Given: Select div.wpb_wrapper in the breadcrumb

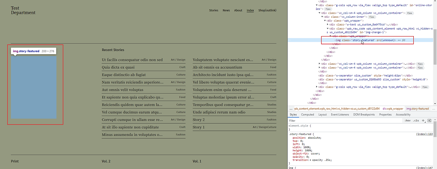Looking at the screenshot, I should (393, 109).
